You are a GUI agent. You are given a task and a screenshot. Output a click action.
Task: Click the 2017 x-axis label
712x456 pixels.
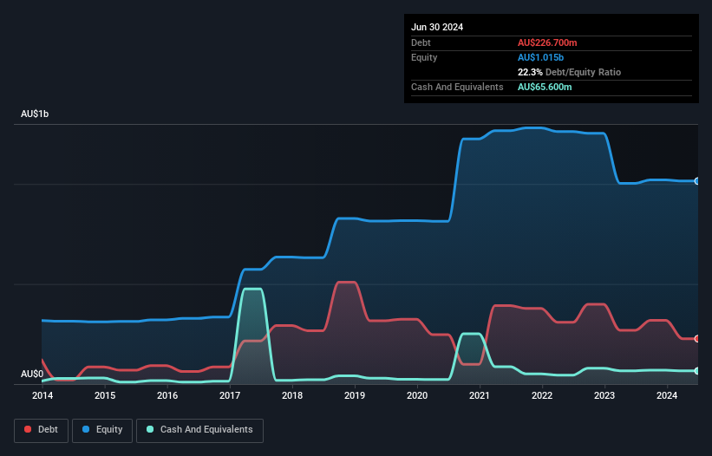[x=230, y=395]
